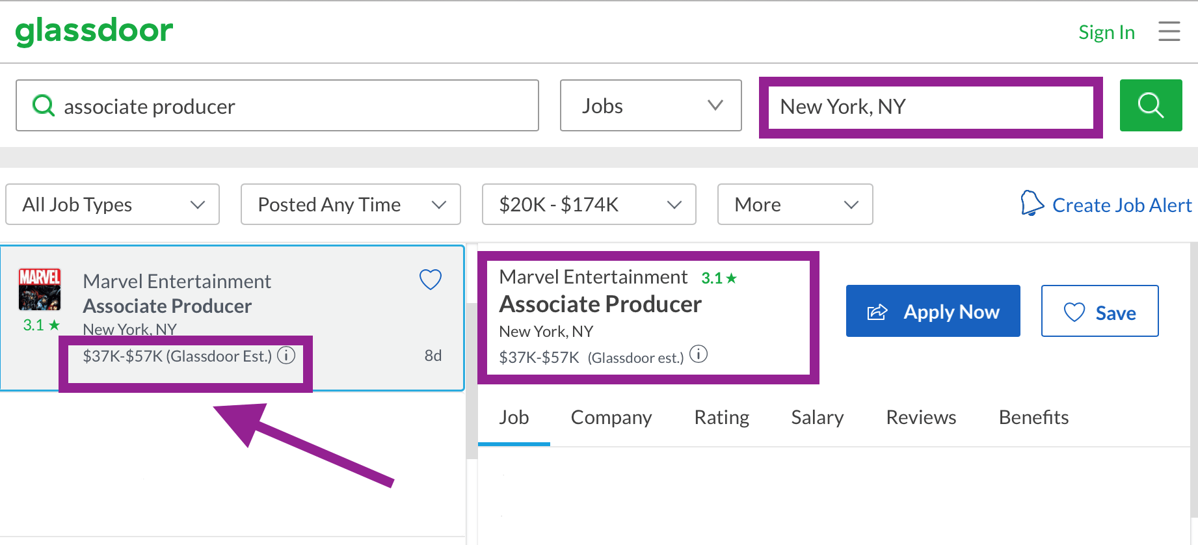Click the New York, NY location field
1198x545 pixels.
pos(930,107)
